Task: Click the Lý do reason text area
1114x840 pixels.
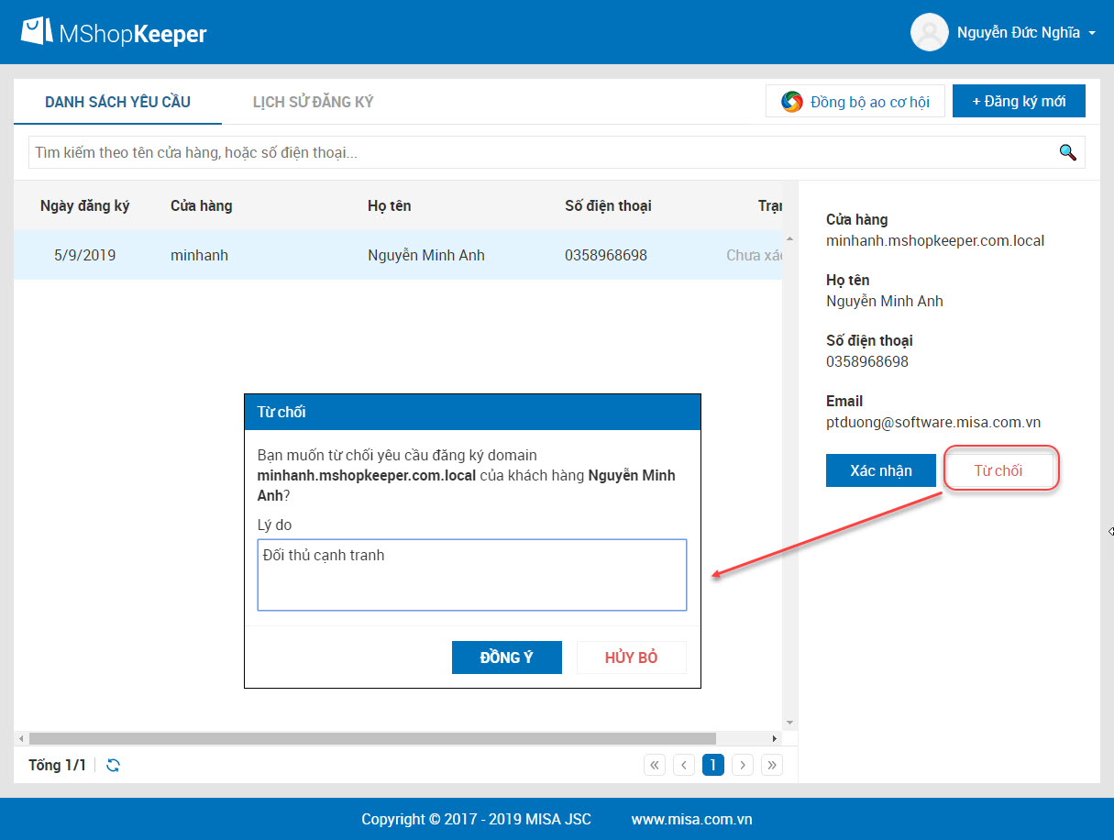Action: pos(472,575)
